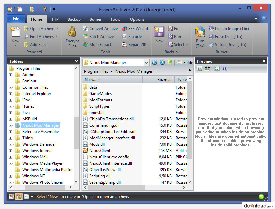This screenshot has width=275, height=209.
Task: Click New archive icon in Standard group
Action: pos(15,32)
